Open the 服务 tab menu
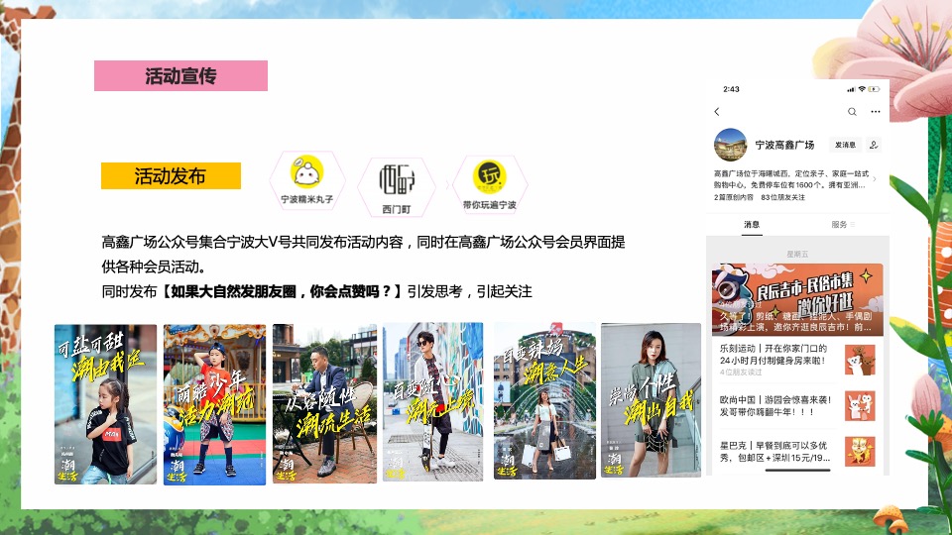 [842, 225]
